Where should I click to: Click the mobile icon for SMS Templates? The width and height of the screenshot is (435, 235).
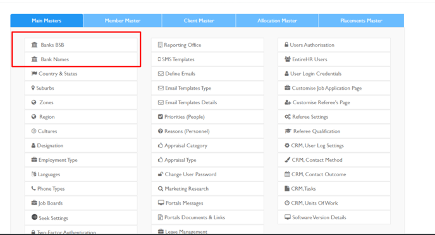point(159,59)
